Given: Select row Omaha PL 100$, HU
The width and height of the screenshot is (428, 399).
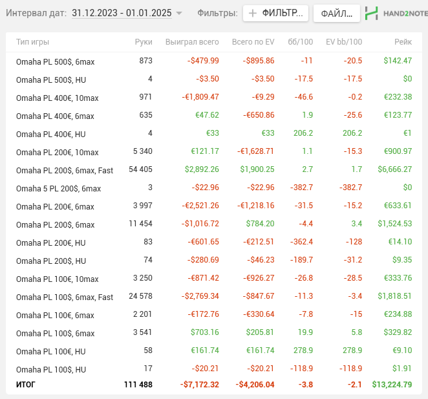Looking at the screenshot, I should point(214,369).
